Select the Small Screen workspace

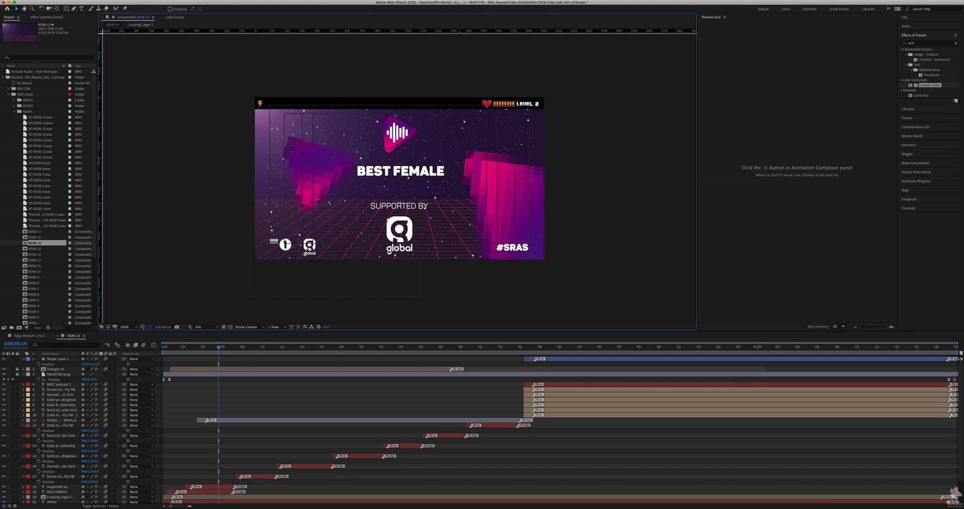pyautogui.click(x=839, y=9)
